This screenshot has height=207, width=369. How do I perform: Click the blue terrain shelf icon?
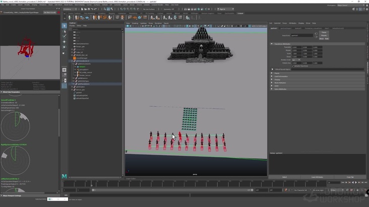coord(87,18)
